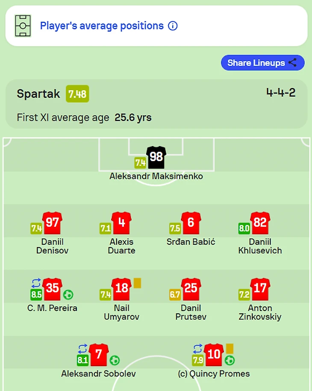This screenshot has height=391, width=312.
Task: Open Aleksandr Maksimenko's player profile name
Action: (156, 176)
